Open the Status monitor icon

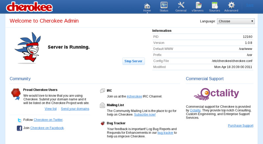coord(164,5)
